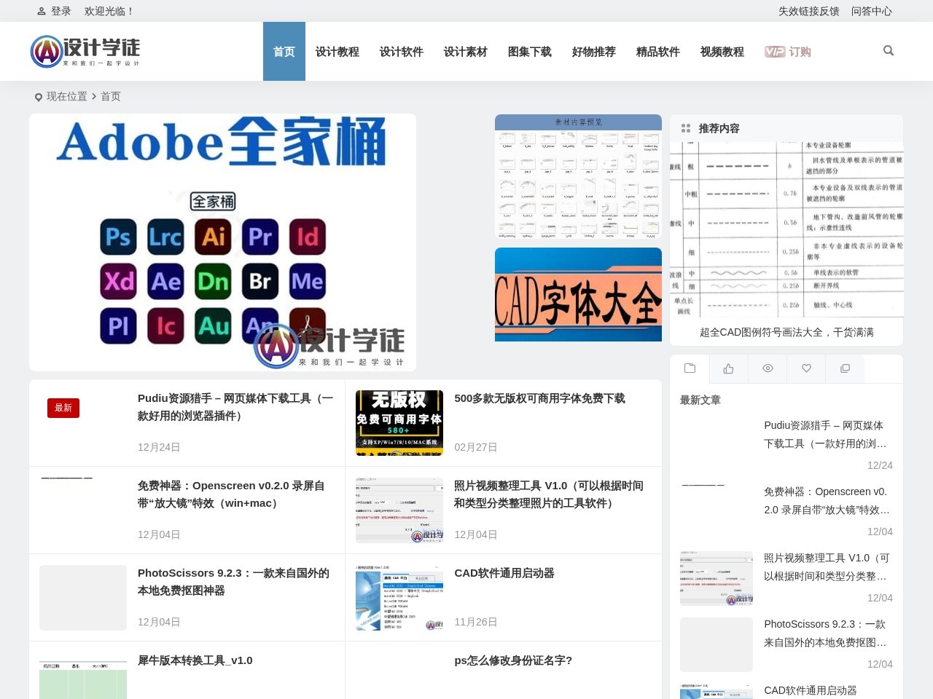Click the user icon beside 登录

pyautogui.click(x=40, y=10)
